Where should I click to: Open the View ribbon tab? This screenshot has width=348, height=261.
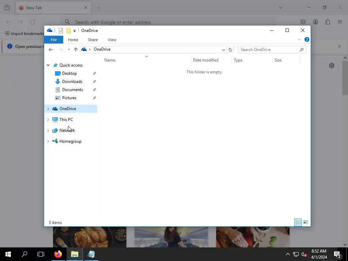coord(112,40)
